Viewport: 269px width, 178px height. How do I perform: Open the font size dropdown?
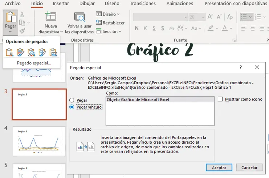[x=203, y=17]
